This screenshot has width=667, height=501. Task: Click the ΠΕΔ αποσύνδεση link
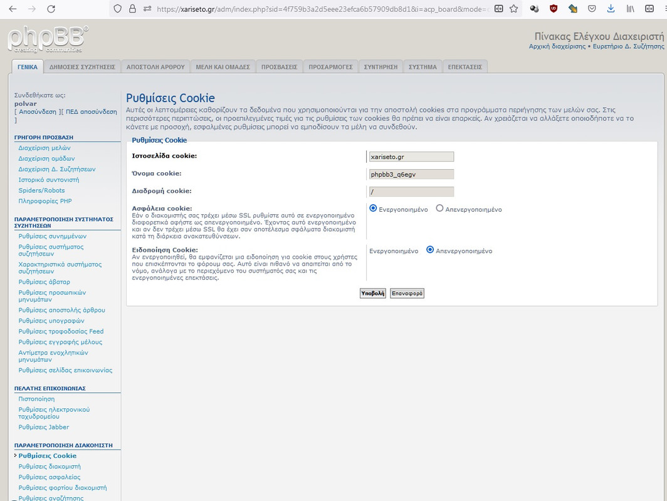tap(91, 111)
